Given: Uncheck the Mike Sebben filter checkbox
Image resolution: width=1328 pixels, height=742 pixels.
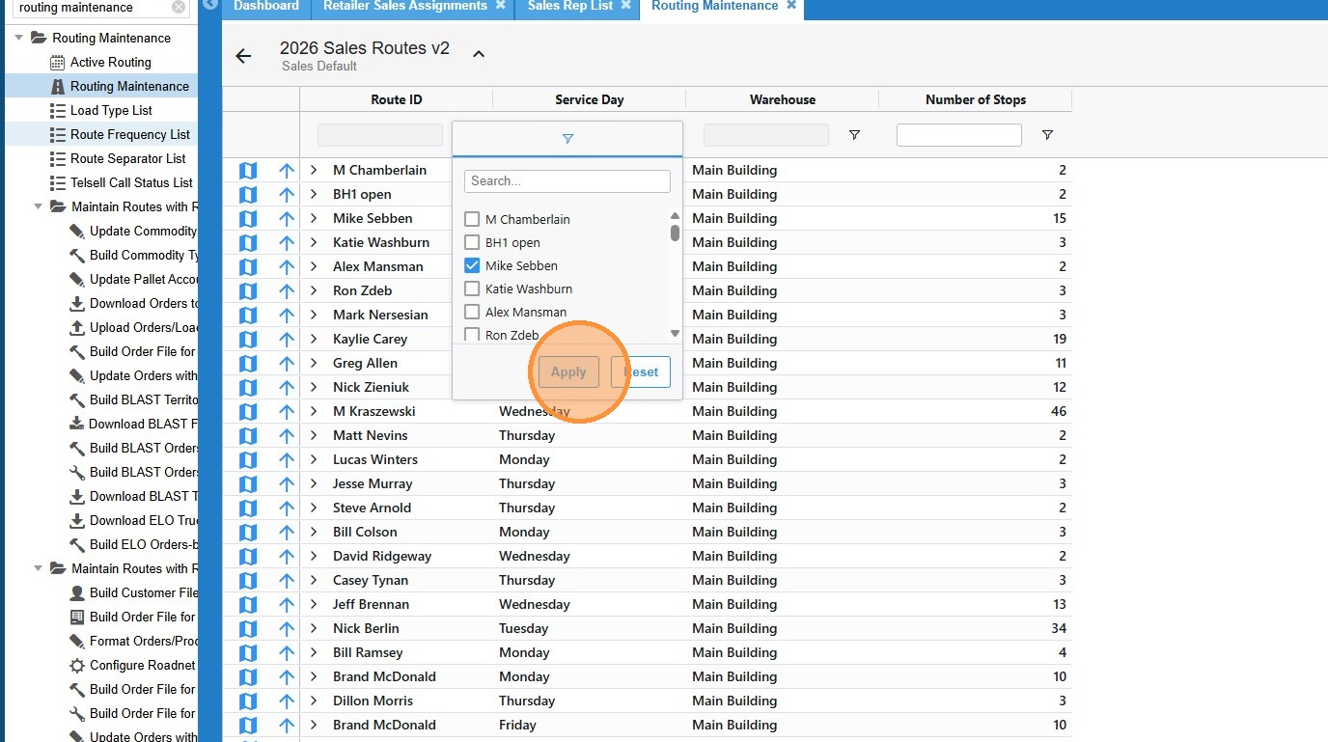Looking at the screenshot, I should (472, 266).
